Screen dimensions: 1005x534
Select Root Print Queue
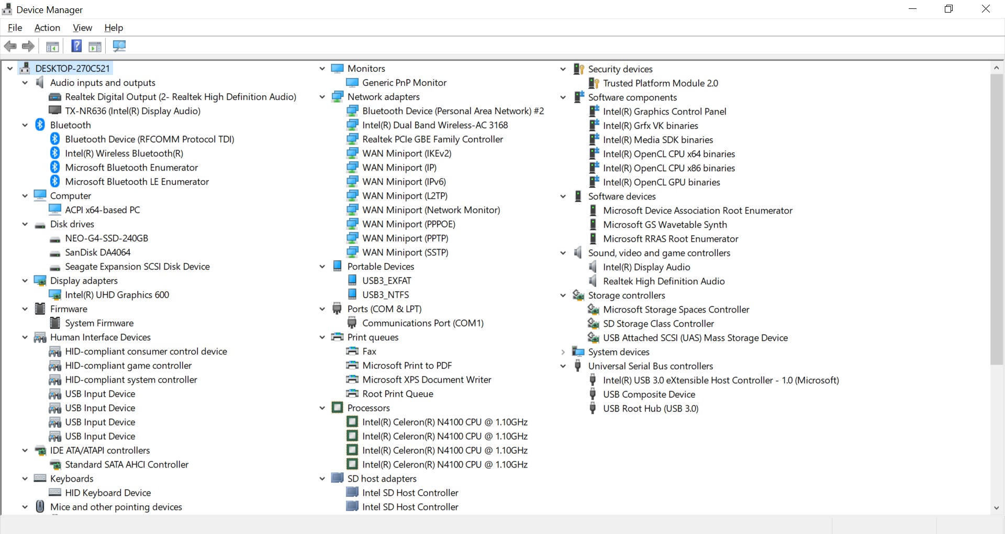click(398, 394)
